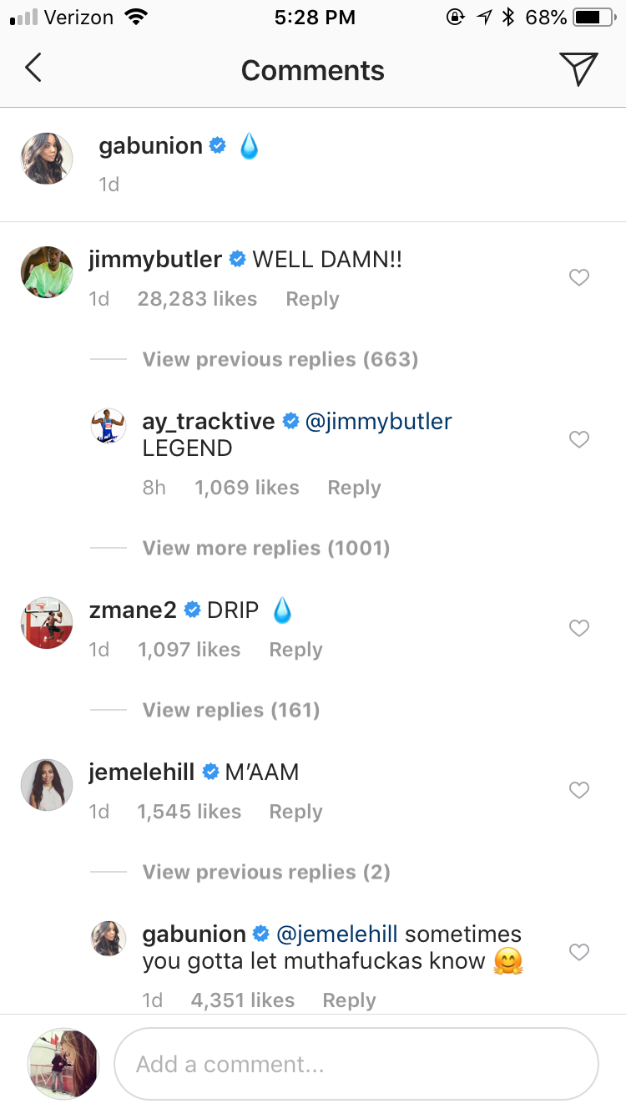Like jimmybutler's WELL DAMN comment

pyautogui.click(x=579, y=277)
